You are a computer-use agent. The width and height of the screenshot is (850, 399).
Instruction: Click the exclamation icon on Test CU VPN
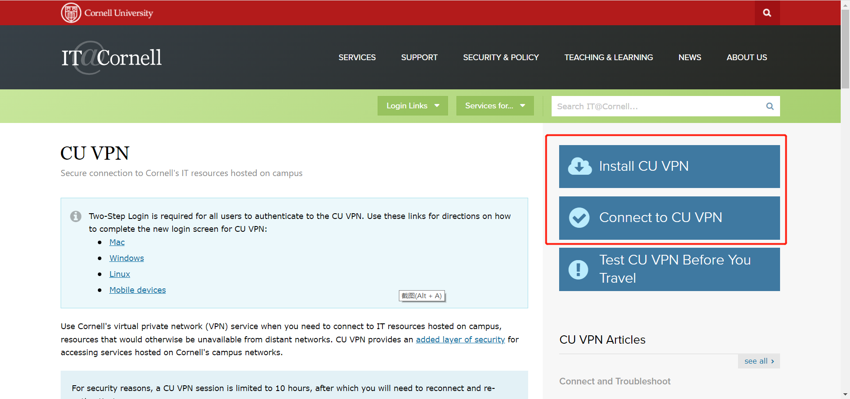(x=578, y=269)
